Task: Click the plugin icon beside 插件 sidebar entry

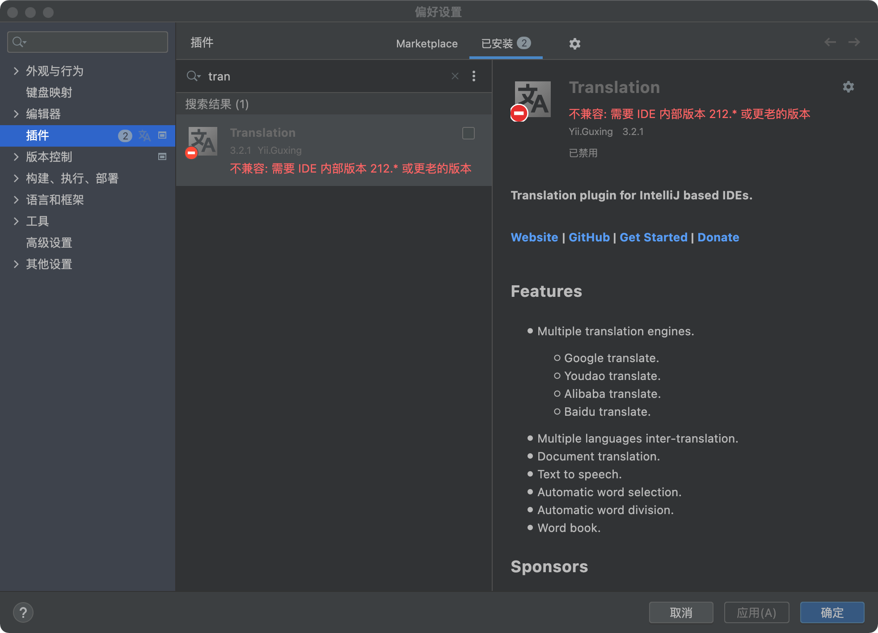Action: [x=144, y=135]
